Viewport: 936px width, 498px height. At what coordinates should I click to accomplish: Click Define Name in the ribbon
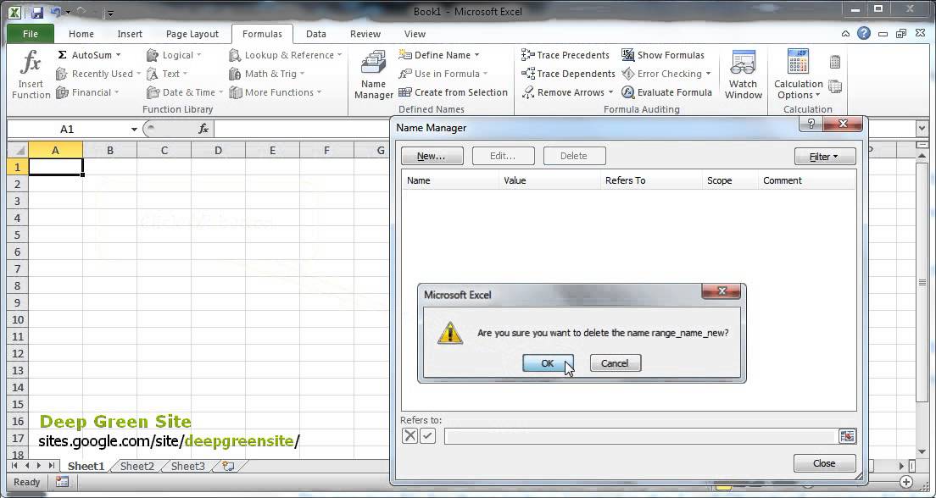point(439,55)
